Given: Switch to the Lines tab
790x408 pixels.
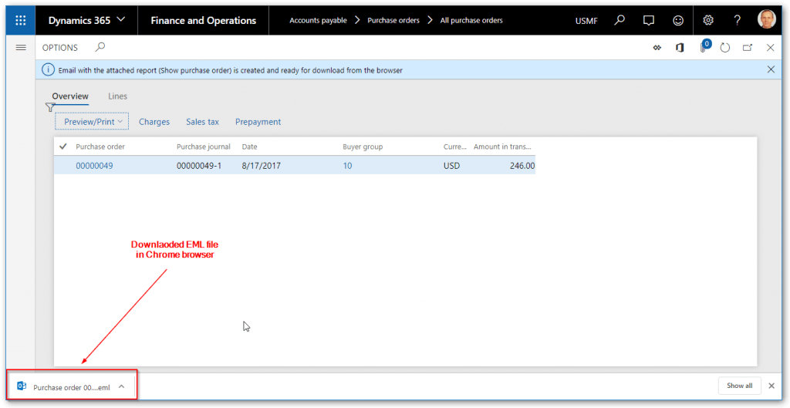Looking at the screenshot, I should coord(118,96).
